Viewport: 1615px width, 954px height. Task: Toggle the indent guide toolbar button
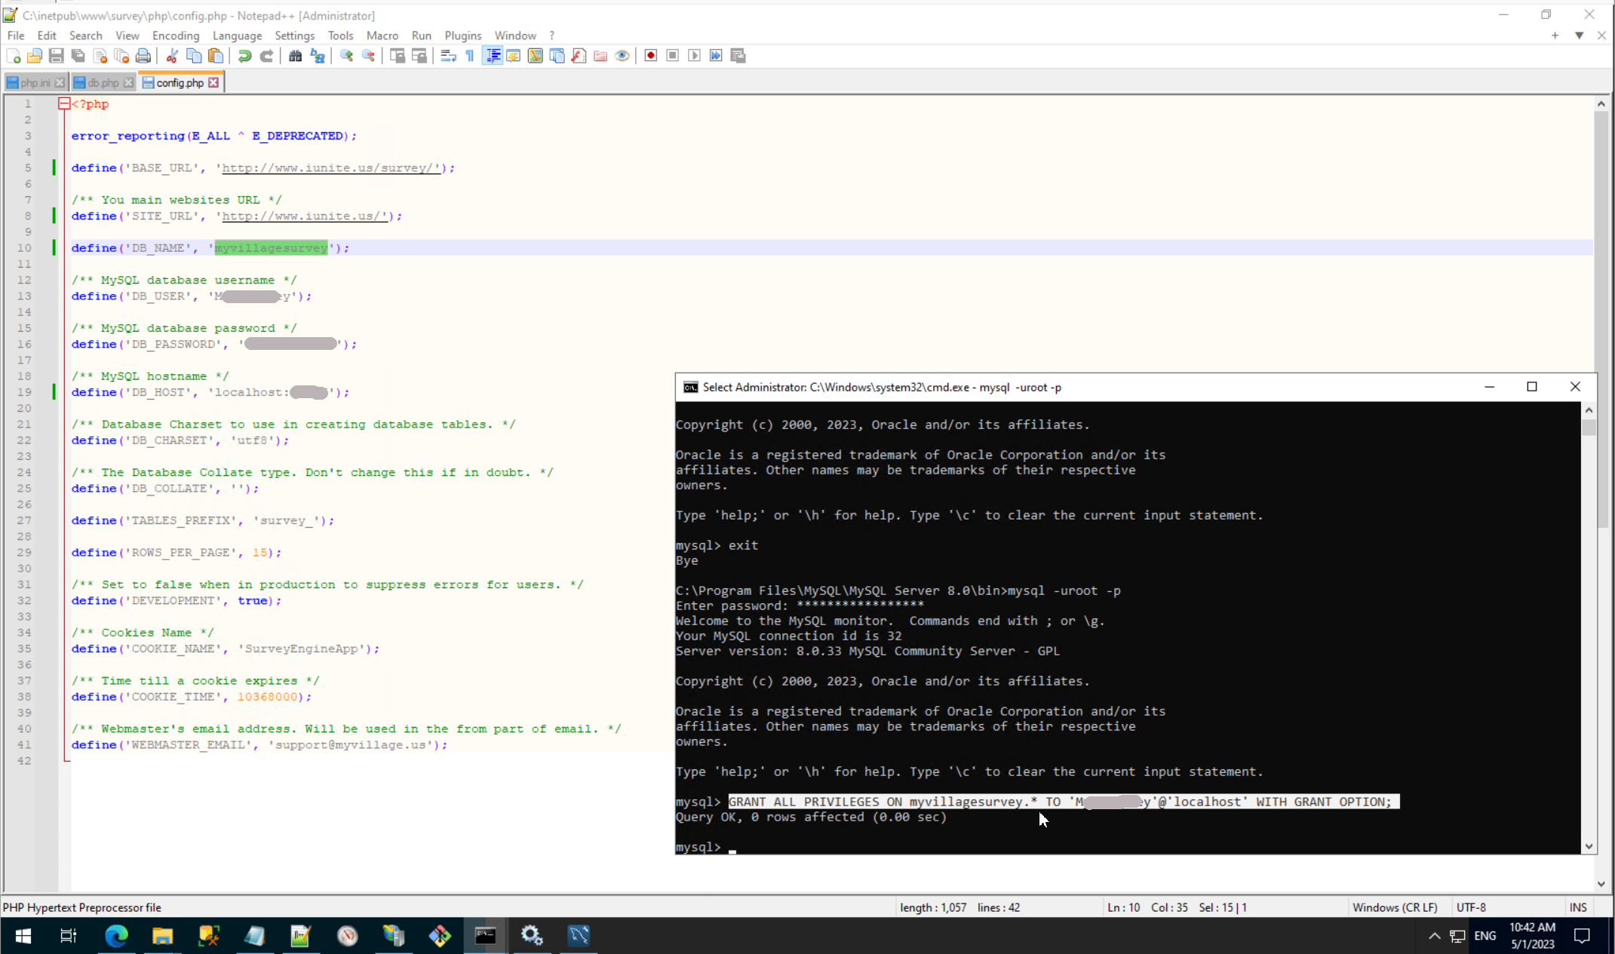click(x=493, y=56)
